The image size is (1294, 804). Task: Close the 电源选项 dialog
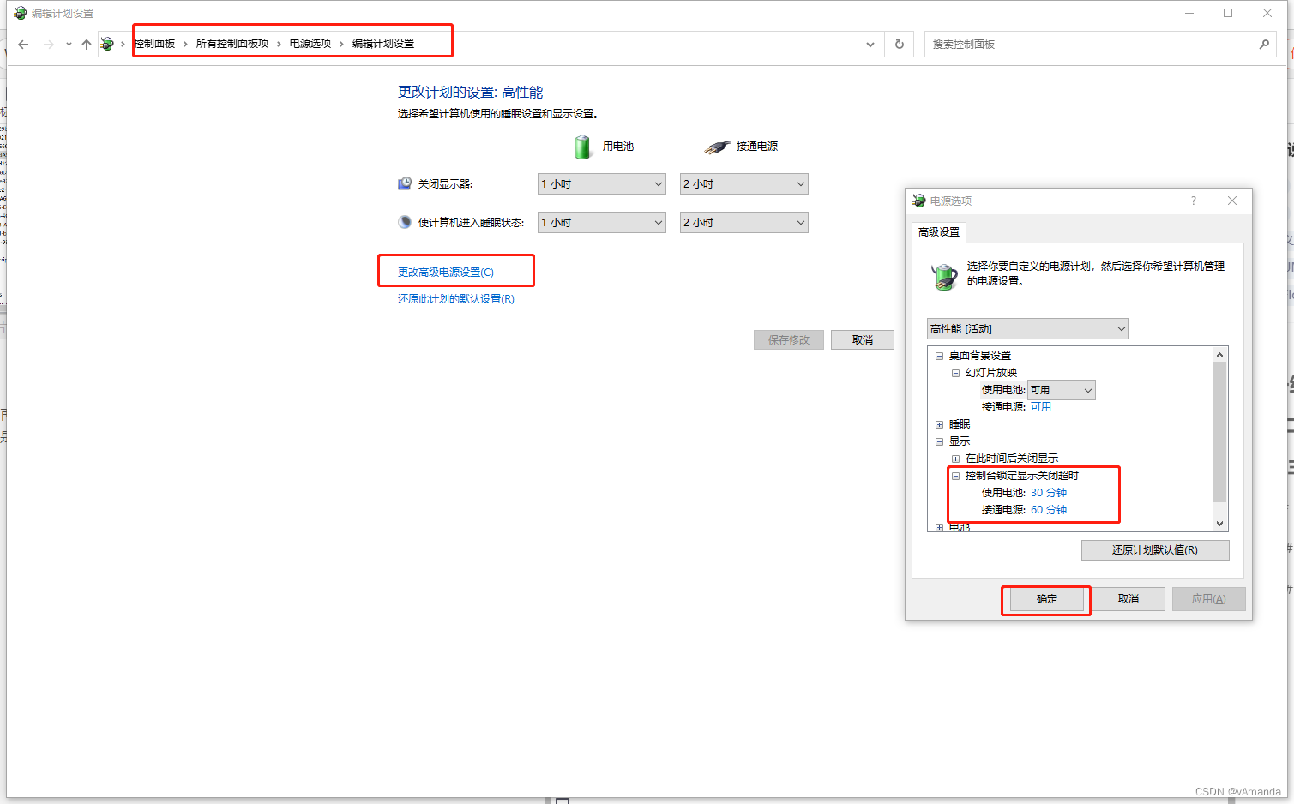1232,201
